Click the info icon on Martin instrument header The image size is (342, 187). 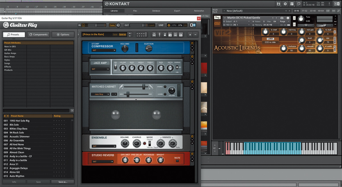(x=288, y=18)
